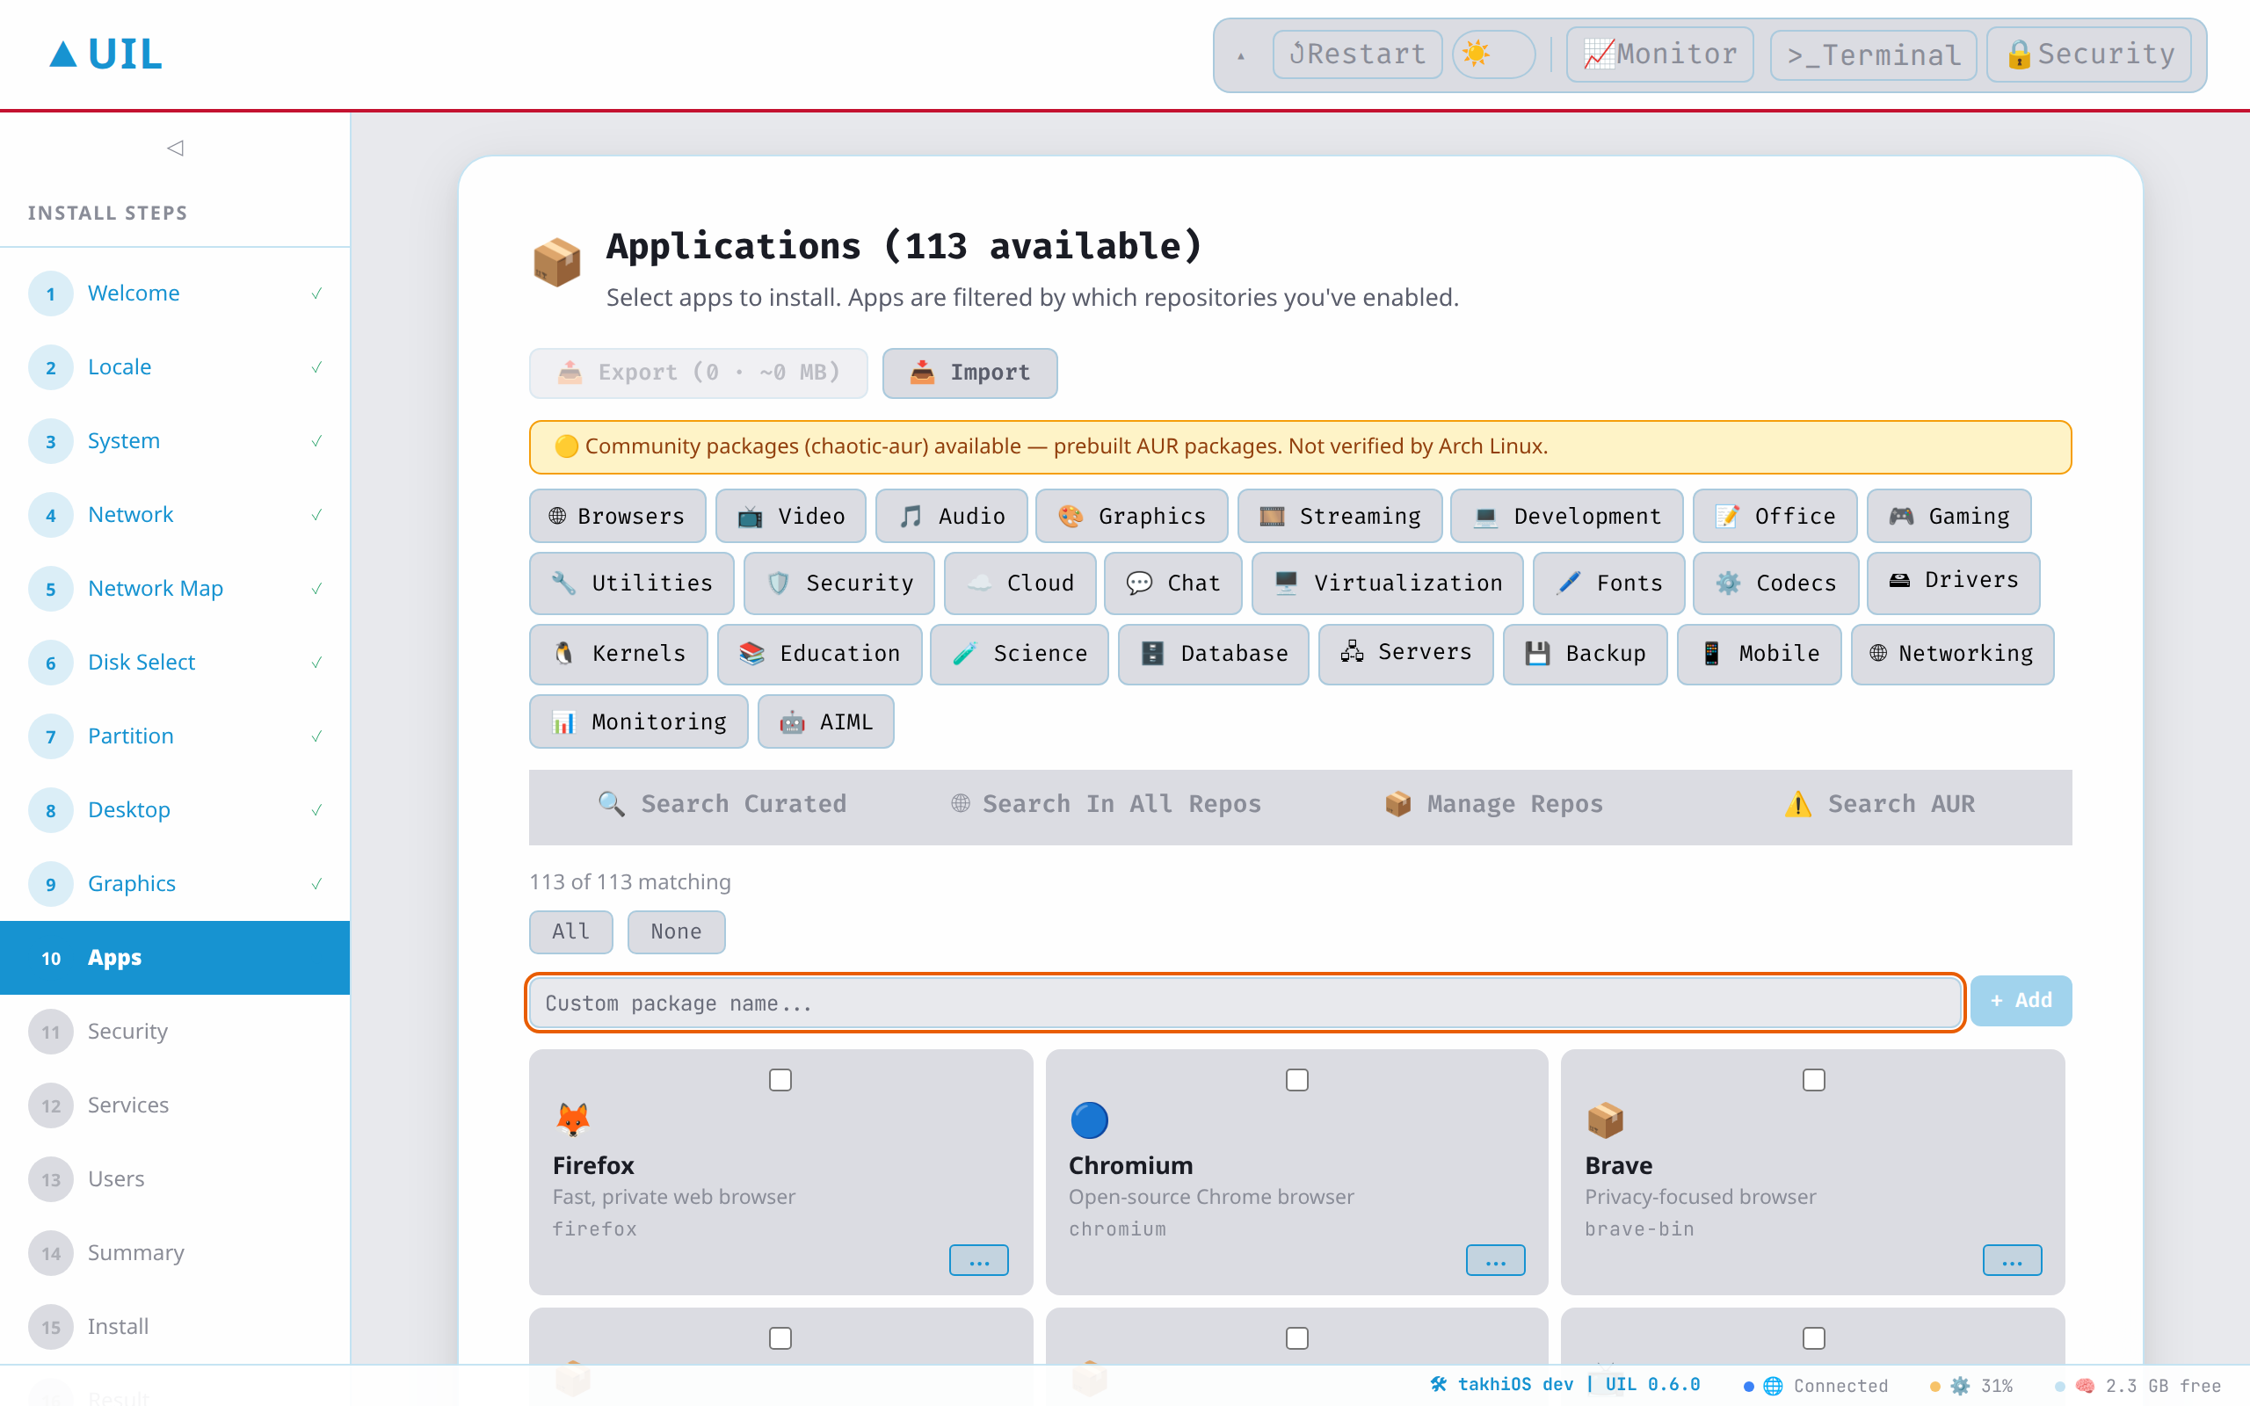Filter by Fonts category
Image resolution: width=2250 pixels, height=1406 pixels.
(x=1608, y=583)
